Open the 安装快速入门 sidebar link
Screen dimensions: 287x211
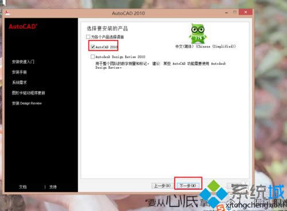[23, 61]
